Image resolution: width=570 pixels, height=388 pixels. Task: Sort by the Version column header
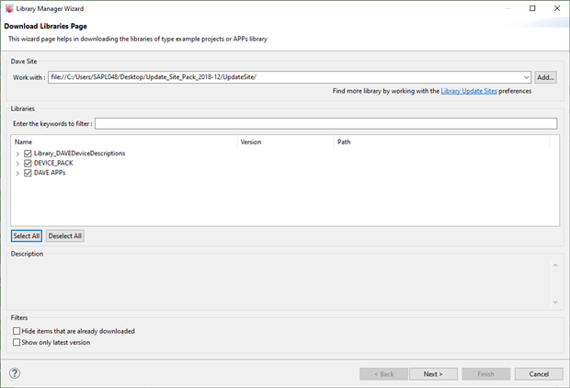(286, 142)
